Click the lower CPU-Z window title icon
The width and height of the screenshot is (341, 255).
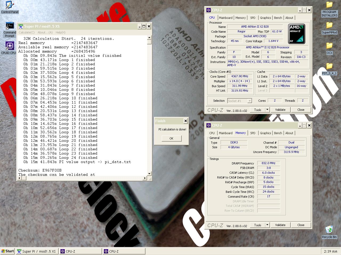pos(209,125)
